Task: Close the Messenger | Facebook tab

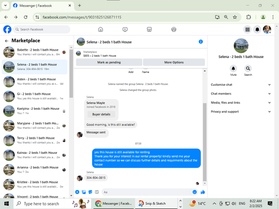Action: (x=70, y=6)
